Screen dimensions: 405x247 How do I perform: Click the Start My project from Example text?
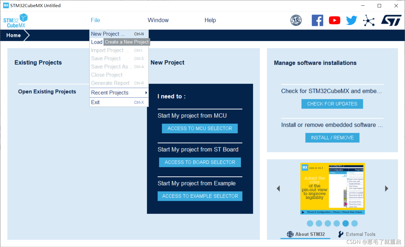[x=197, y=183]
